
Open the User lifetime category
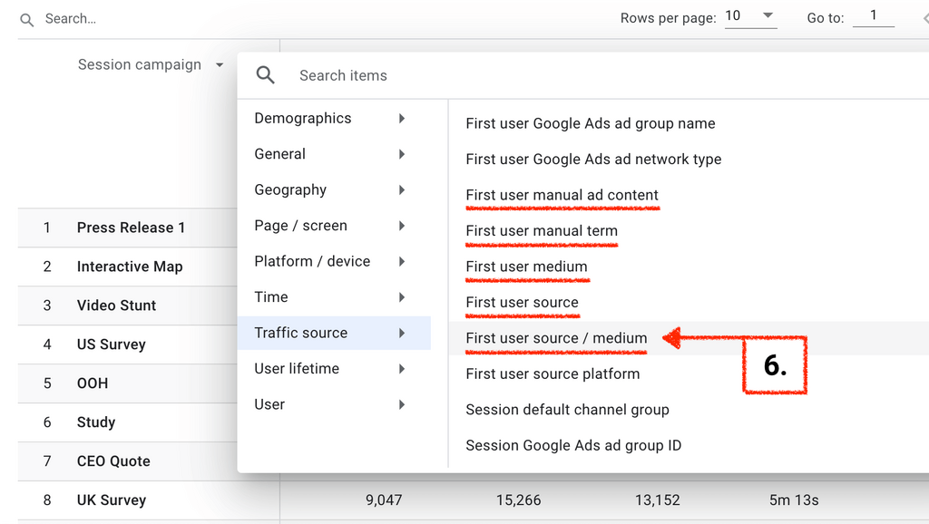(331, 369)
